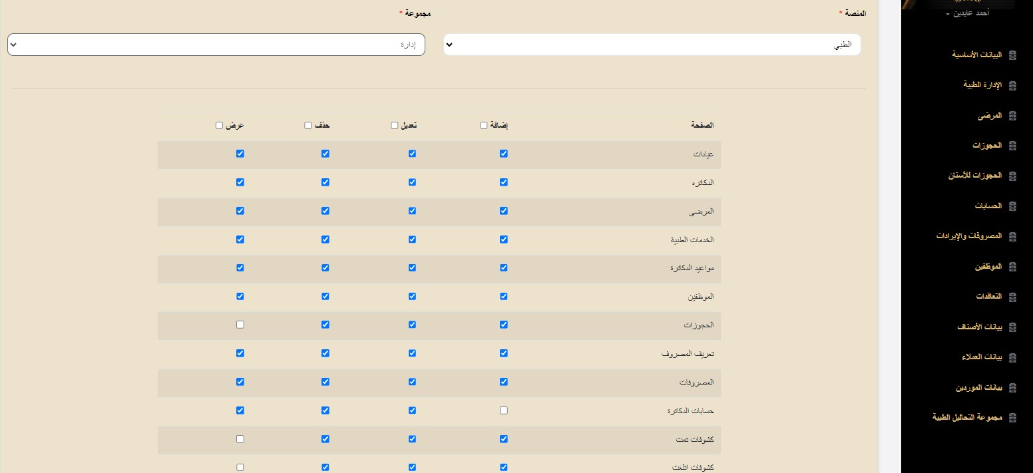Uncheck إضافة permission for المصروفات row
This screenshot has width=1033, height=473.
(504, 382)
